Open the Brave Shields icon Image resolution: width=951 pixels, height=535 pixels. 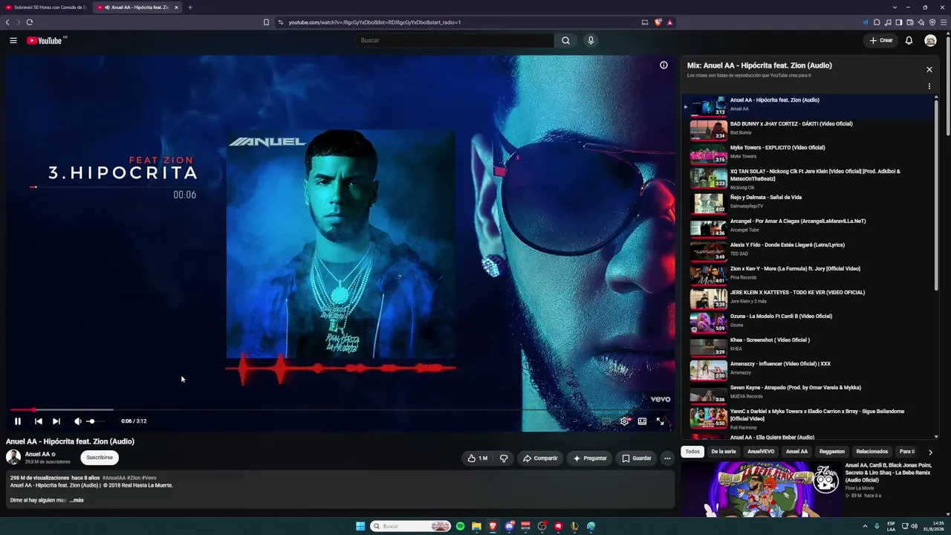658,22
